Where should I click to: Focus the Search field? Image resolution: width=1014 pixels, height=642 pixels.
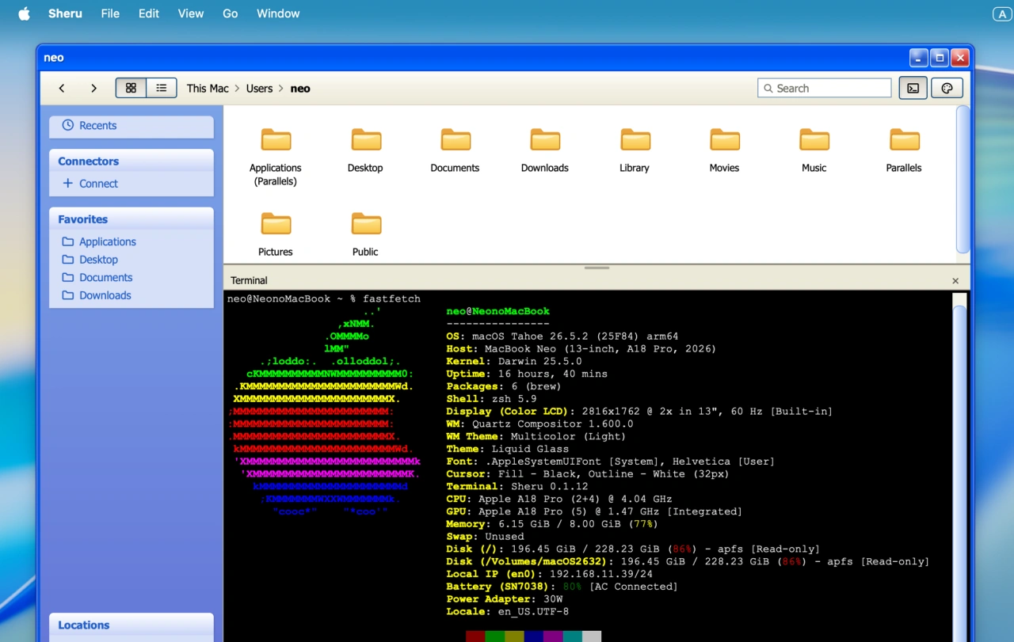click(825, 89)
